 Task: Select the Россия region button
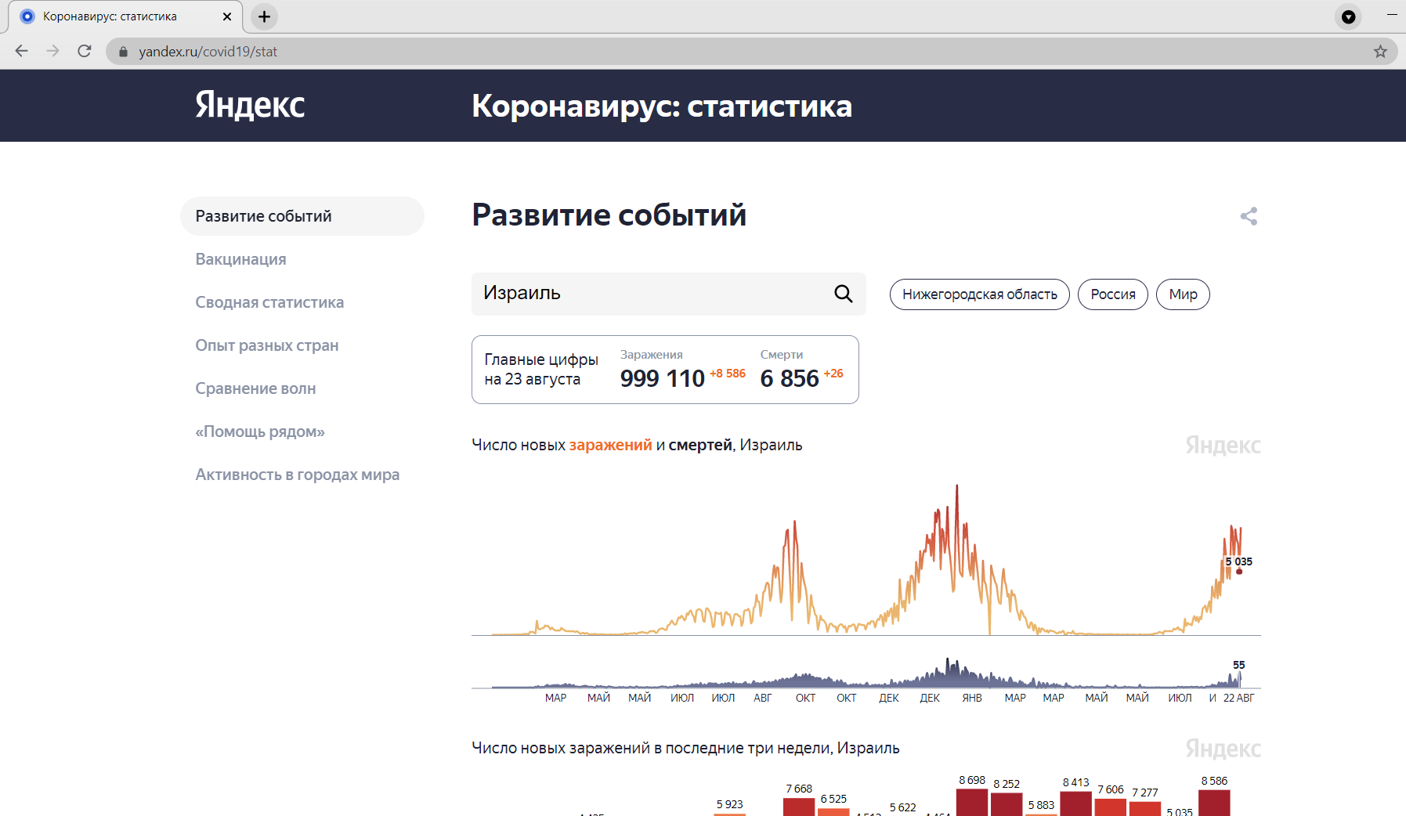tap(1112, 294)
